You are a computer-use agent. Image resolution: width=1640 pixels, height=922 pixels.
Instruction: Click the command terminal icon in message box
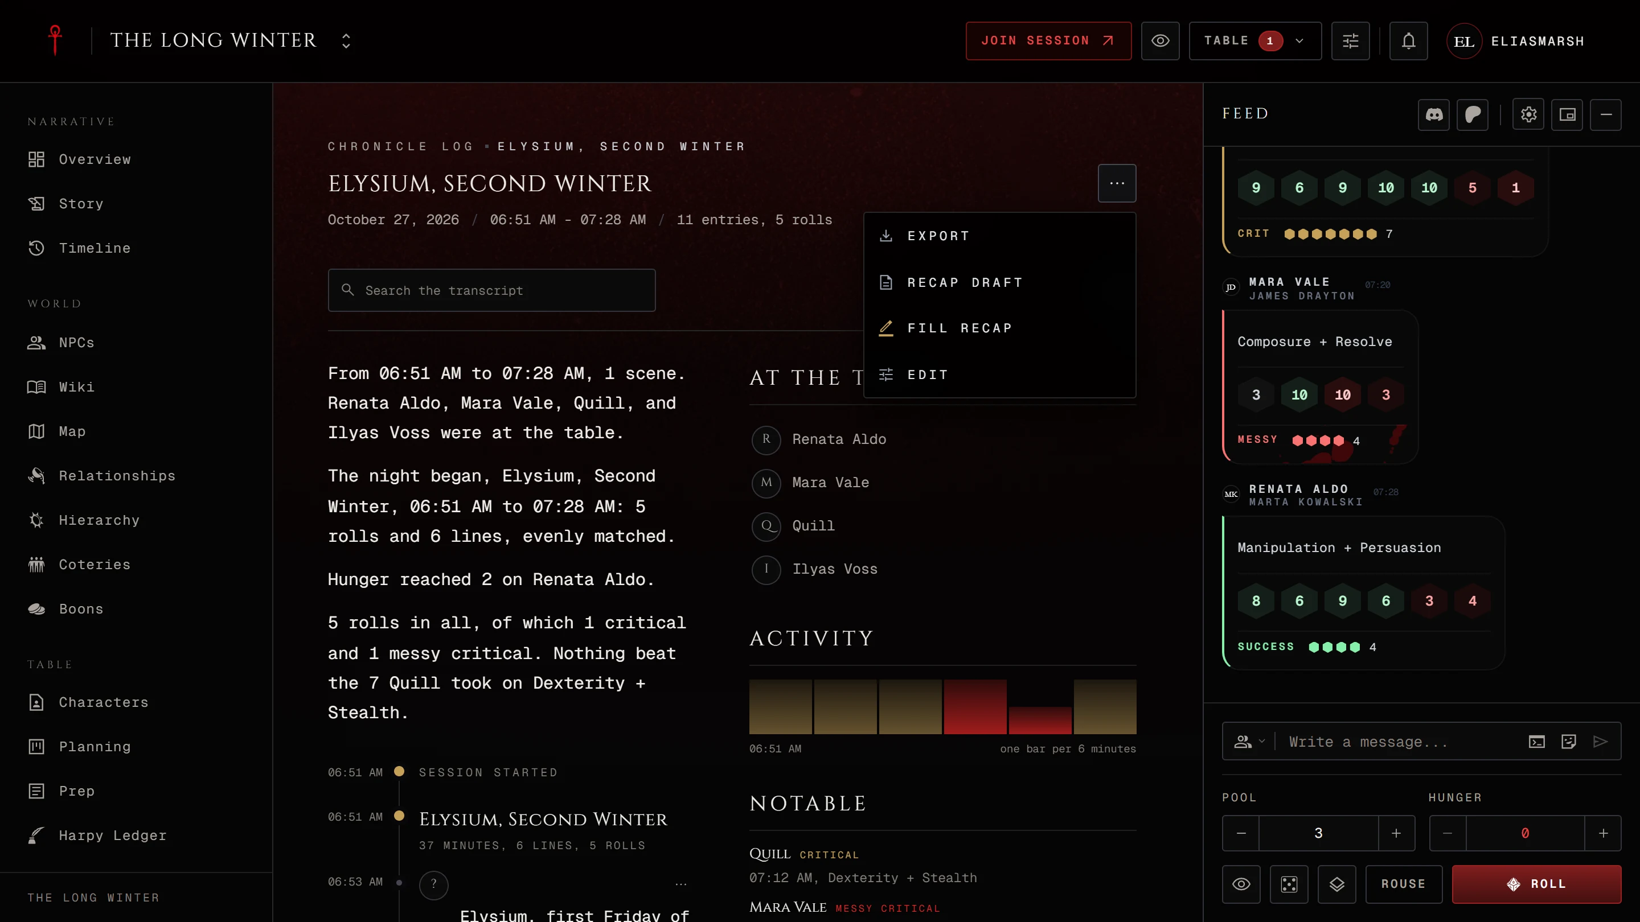[x=1536, y=742]
